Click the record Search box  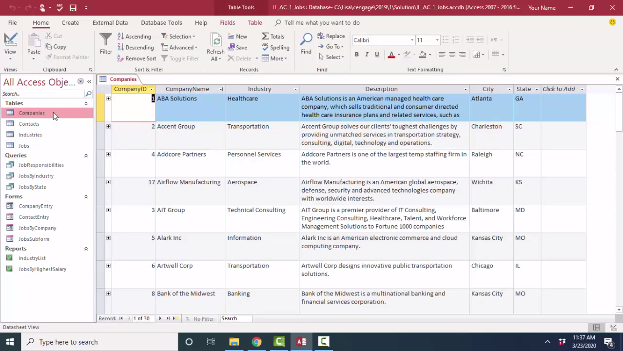(236, 318)
